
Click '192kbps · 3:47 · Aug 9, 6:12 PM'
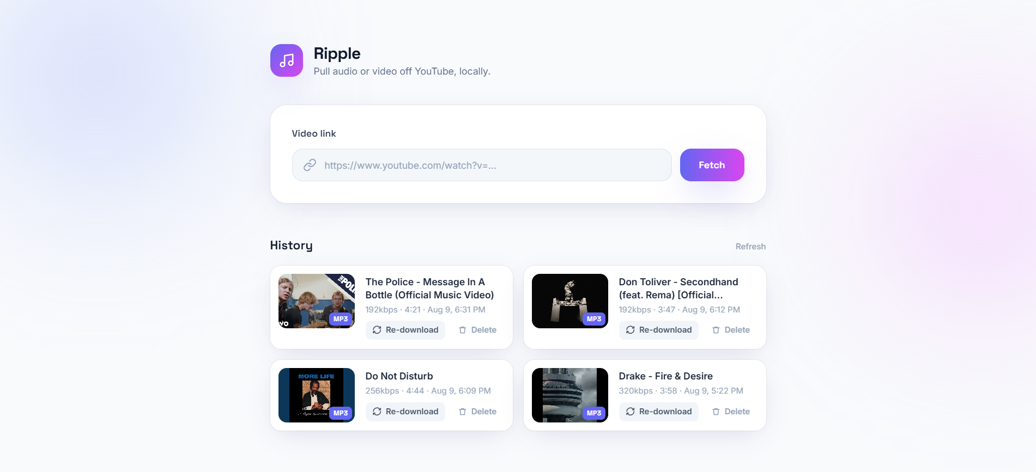[x=679, y=310]
